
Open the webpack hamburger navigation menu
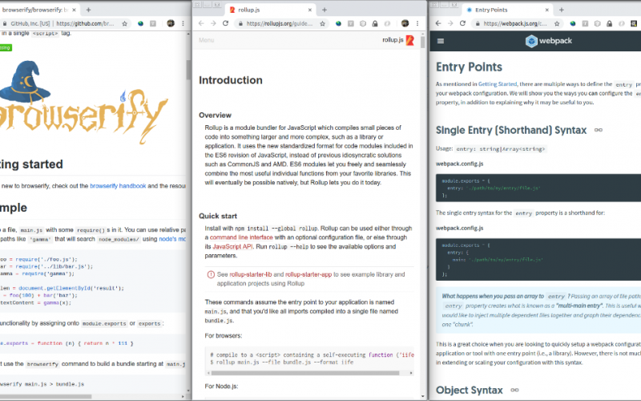(440, 41)
